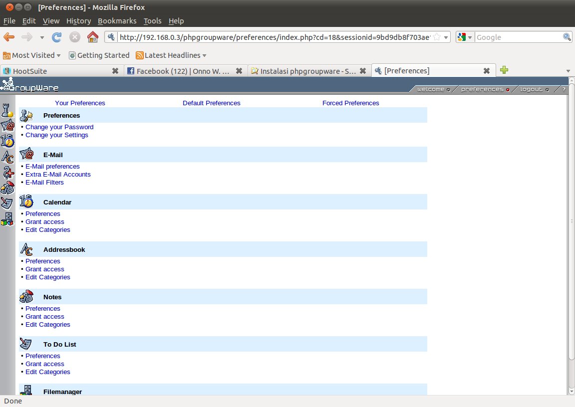Select the Default Preferences link
This screenshot has height=407, width=575.
pyautogui.click(x=212, y=103)
